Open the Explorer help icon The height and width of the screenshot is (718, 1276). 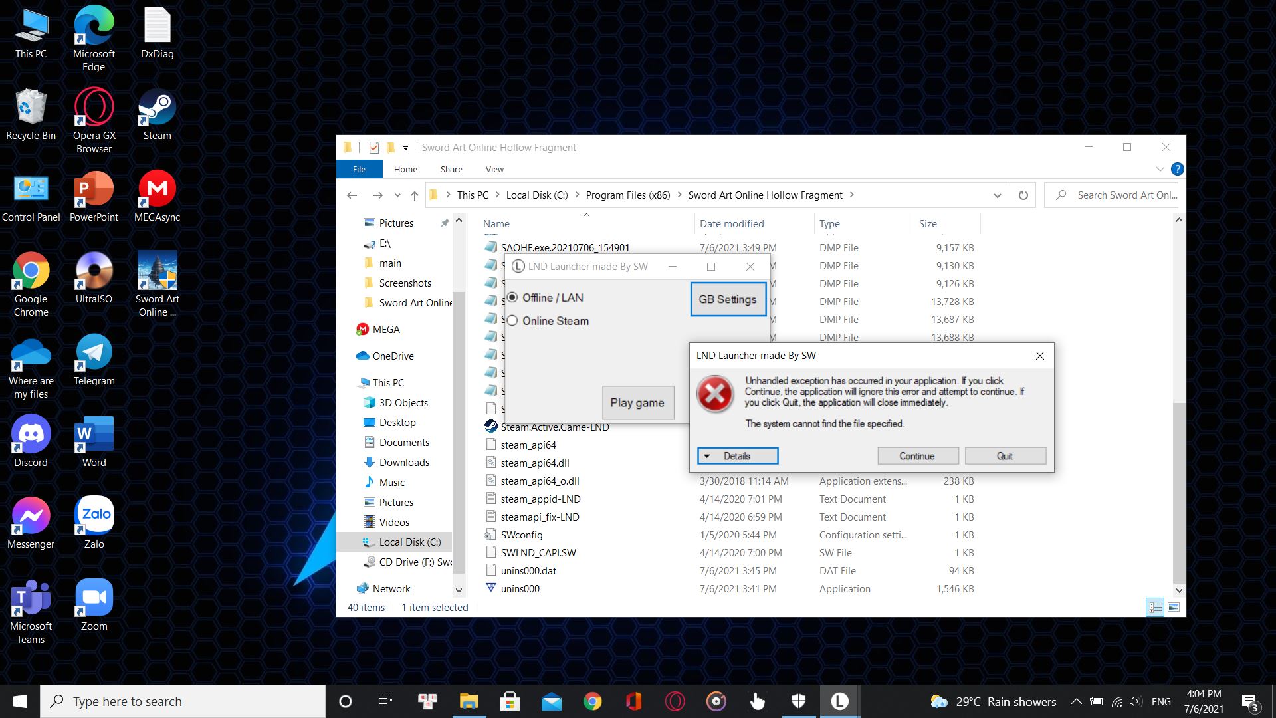coord(1177,169)
